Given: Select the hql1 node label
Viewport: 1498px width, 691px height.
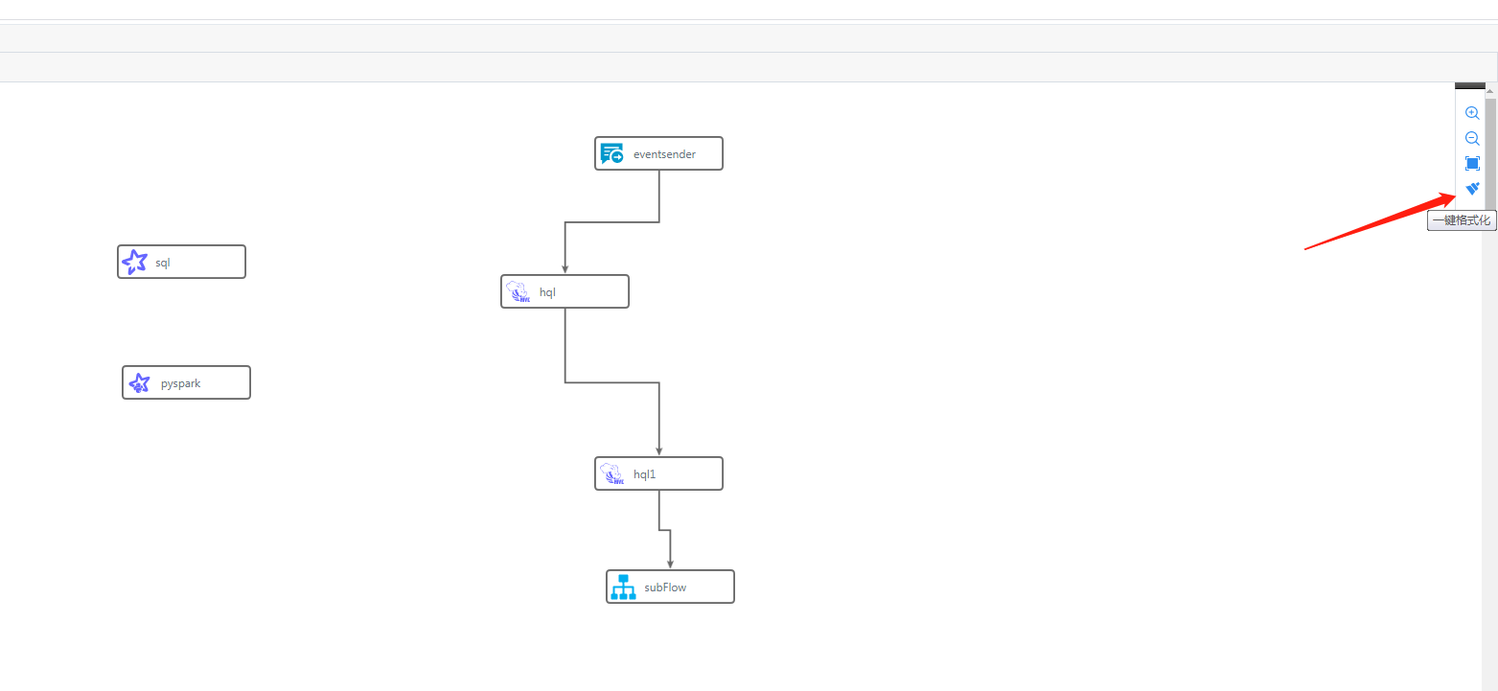Looking at the screenshot, I should pyautogui.click(x=645, y=474).
